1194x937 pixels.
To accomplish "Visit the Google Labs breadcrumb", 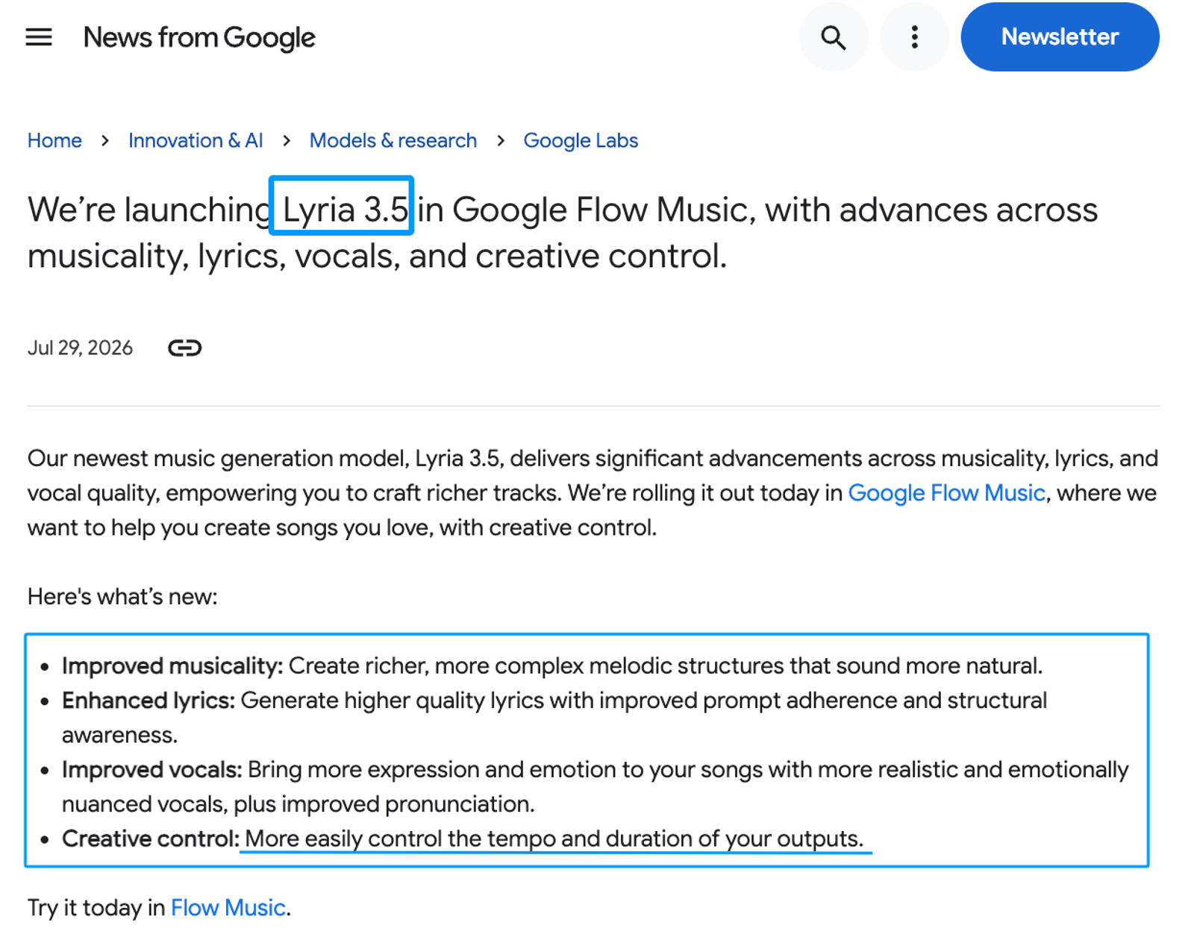I will tap(581, 140).
